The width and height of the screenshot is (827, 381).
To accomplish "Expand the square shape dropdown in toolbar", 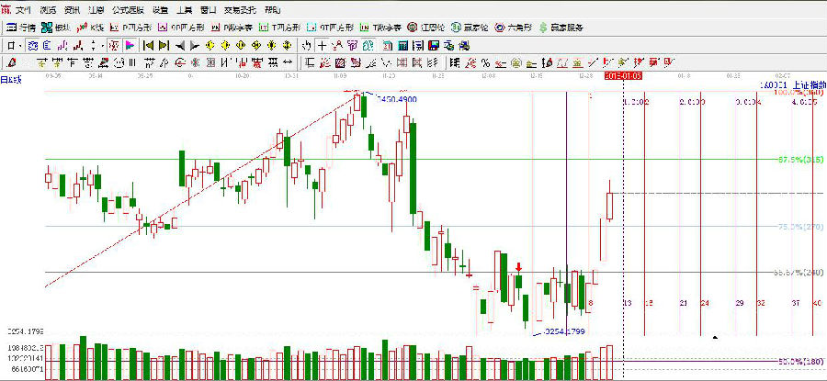I will 20,45.
